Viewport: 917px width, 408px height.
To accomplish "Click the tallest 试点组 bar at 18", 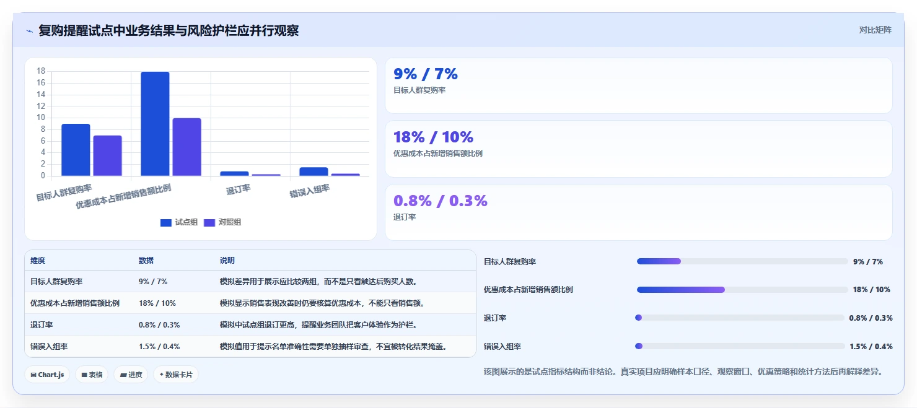I will click(x=155, y=124).
